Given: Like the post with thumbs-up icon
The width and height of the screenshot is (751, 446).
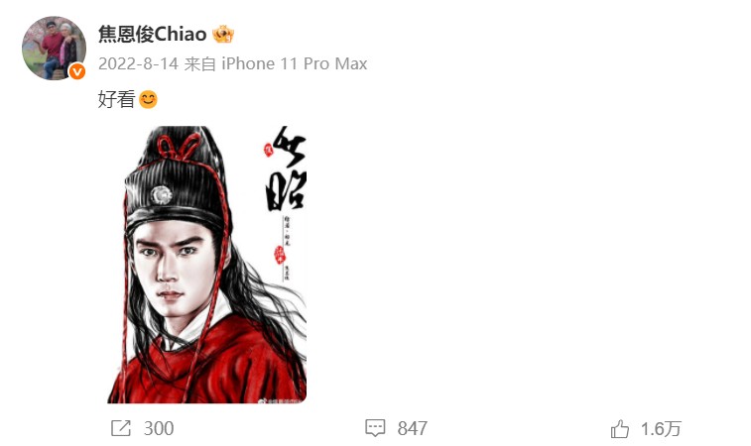Looking at the screenshot, I should (x=620, y=429).
